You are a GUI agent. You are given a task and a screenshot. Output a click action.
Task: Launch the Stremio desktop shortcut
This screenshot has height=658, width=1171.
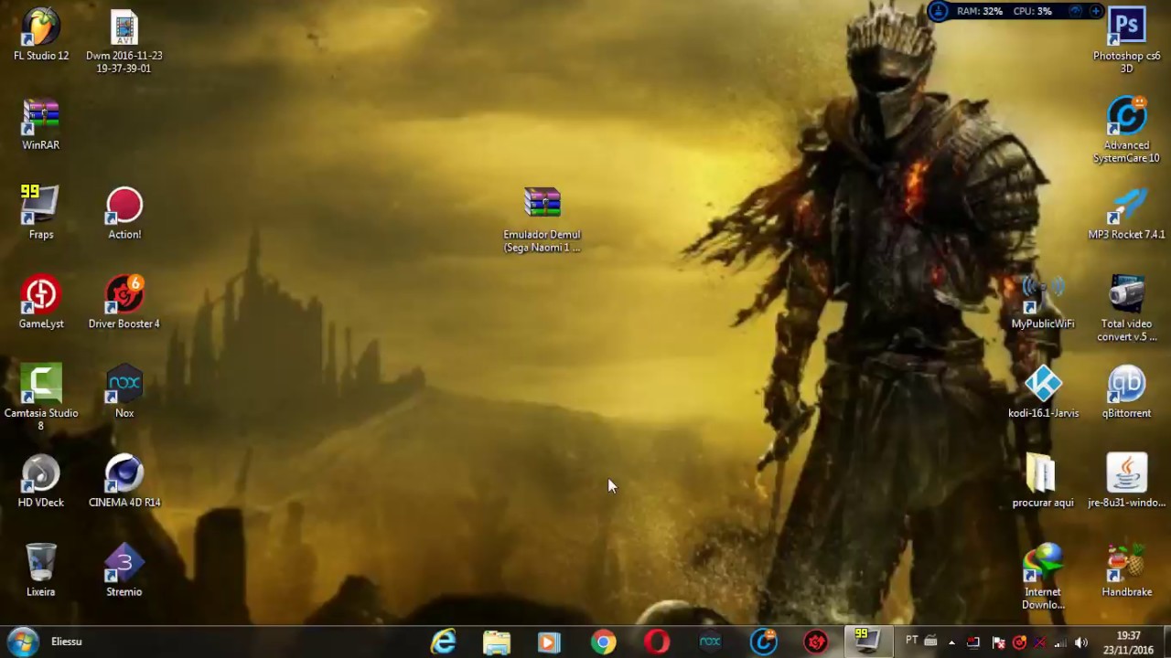click(x=124, y=570)
